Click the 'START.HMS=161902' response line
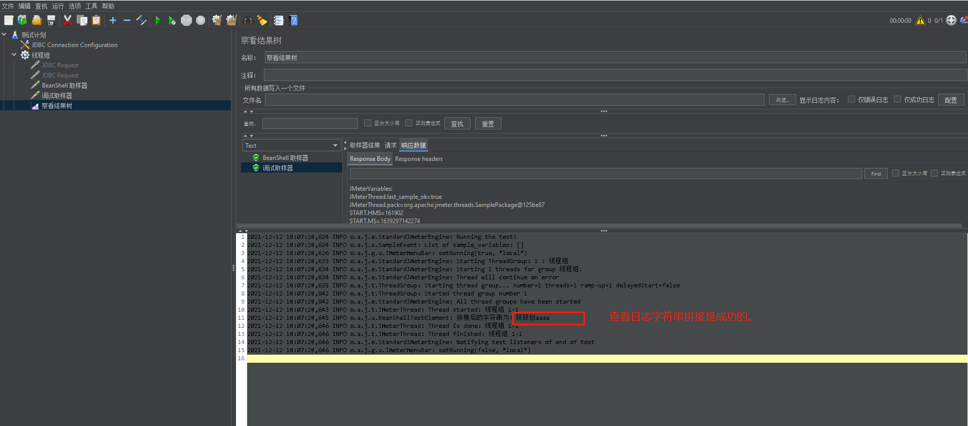The width and height of the screenshot is (968, 426). 376,213
